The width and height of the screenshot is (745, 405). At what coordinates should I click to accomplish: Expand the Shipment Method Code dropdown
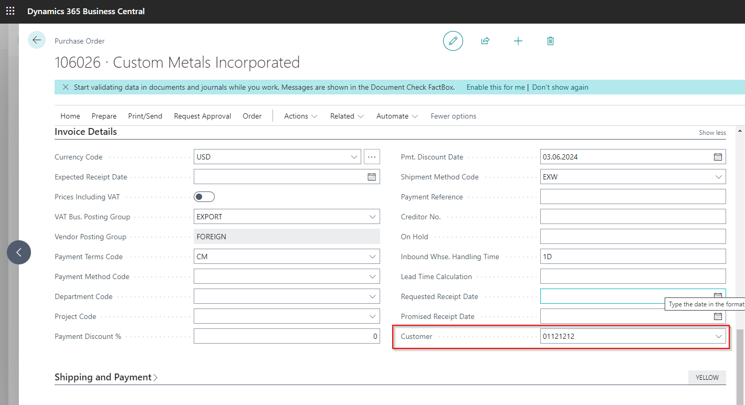(x=719, y=177)
